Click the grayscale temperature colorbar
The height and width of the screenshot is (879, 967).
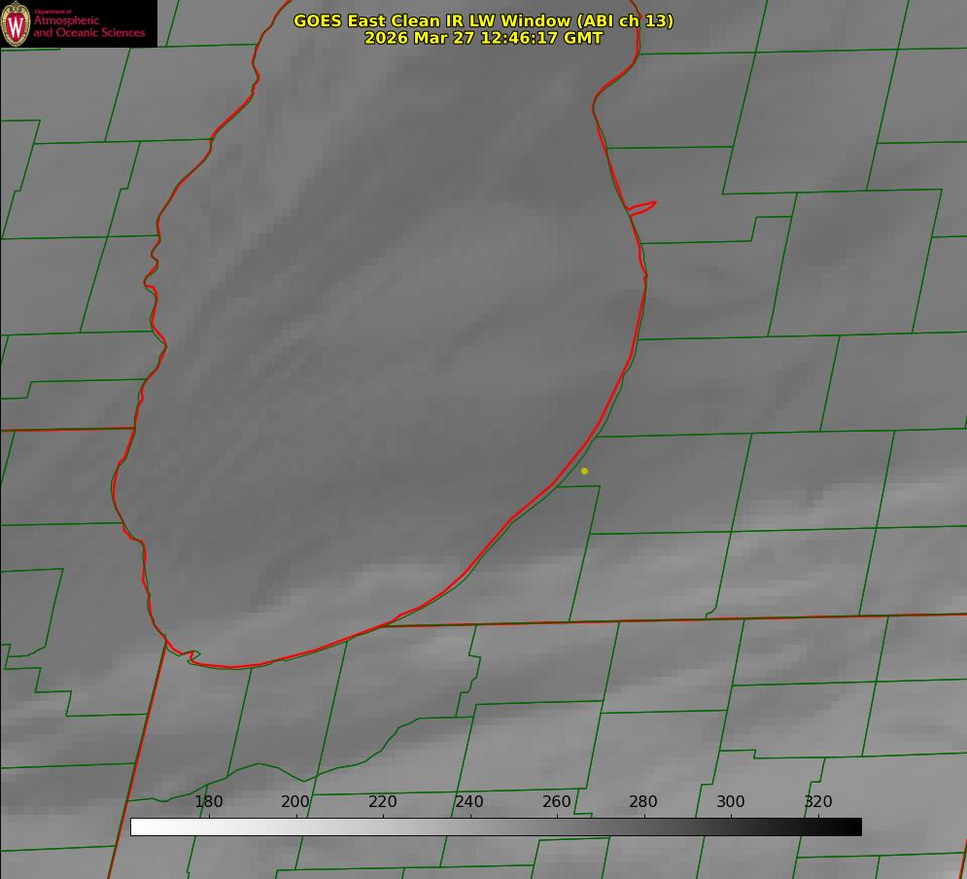[496, 826]
